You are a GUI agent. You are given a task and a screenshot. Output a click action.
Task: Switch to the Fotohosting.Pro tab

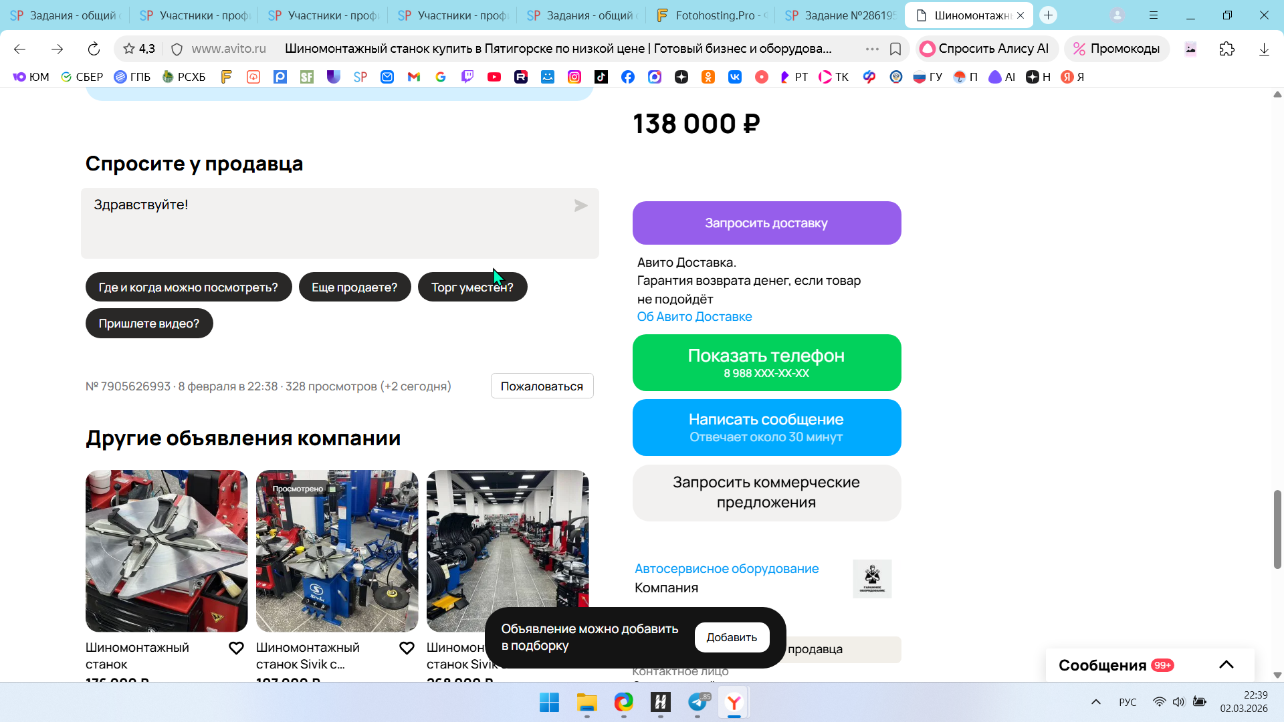(x=711, y=15)
